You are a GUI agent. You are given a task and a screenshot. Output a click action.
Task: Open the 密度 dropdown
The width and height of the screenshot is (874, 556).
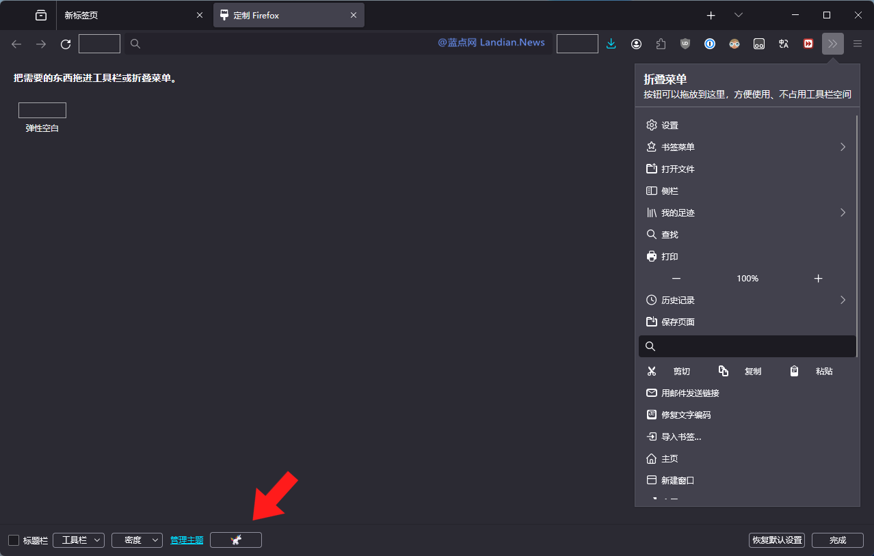pyautogui.click(x=137, y=540)
